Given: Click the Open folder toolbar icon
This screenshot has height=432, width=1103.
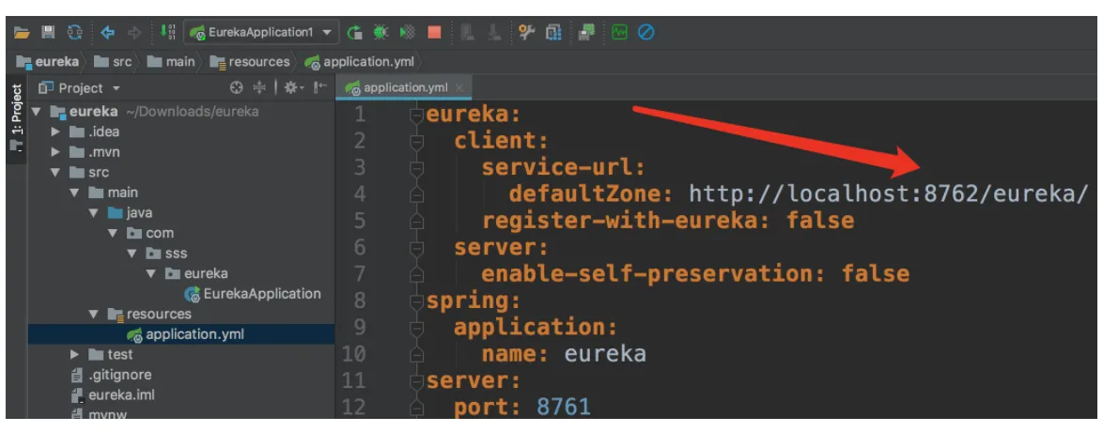Looking at the screenshot, I should point(22,32).
